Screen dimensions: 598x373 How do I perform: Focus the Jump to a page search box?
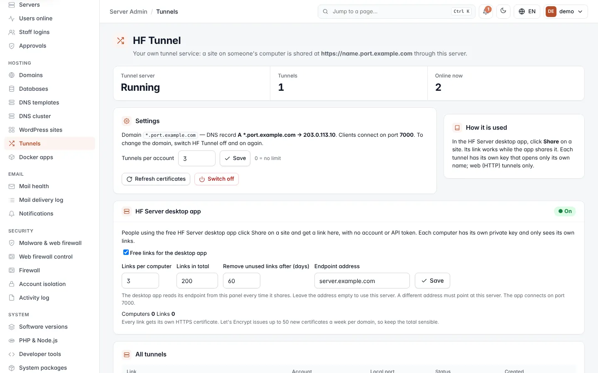(x=397, y=12)
